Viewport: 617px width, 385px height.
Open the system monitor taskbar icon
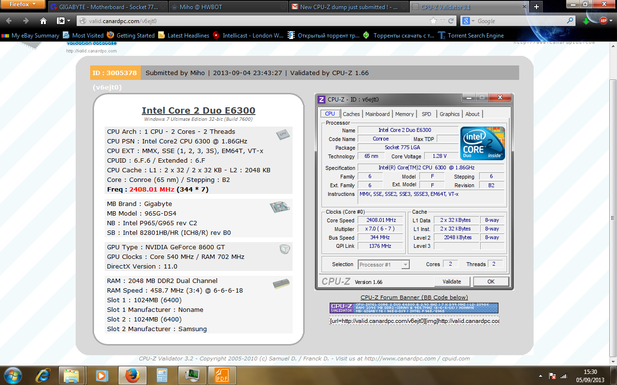point(192,375)
